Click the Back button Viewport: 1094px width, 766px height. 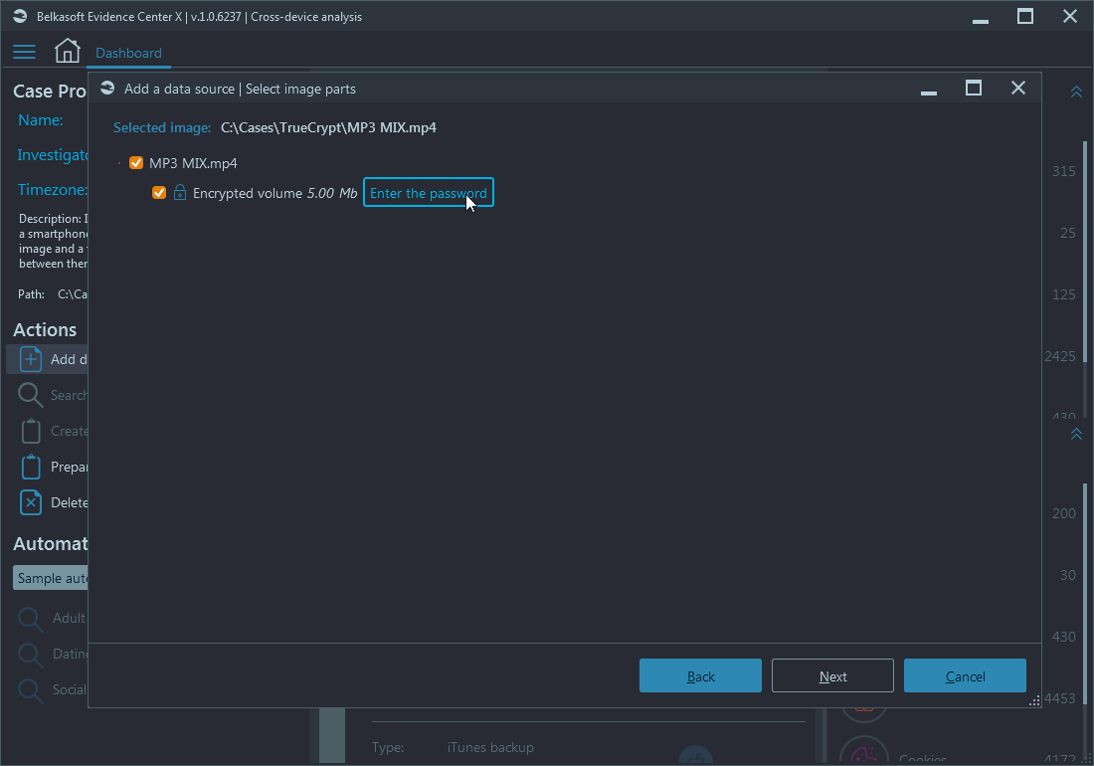[700, 676]
